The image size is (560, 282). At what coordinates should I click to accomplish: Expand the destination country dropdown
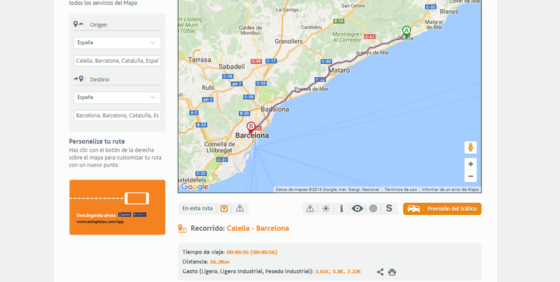pyautogui.click(x=117, y=97)
